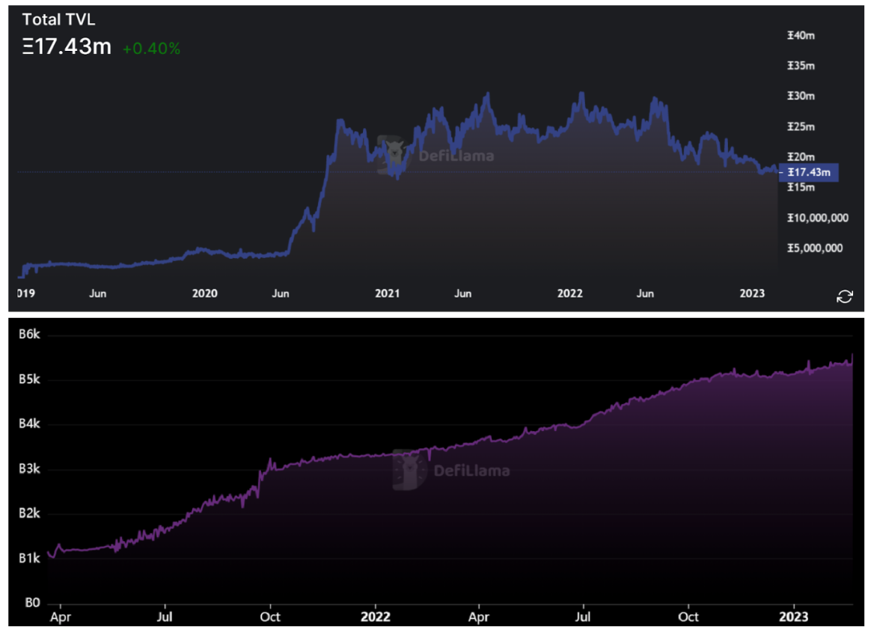Click the Ξ30m axis label

pos(801,96)
